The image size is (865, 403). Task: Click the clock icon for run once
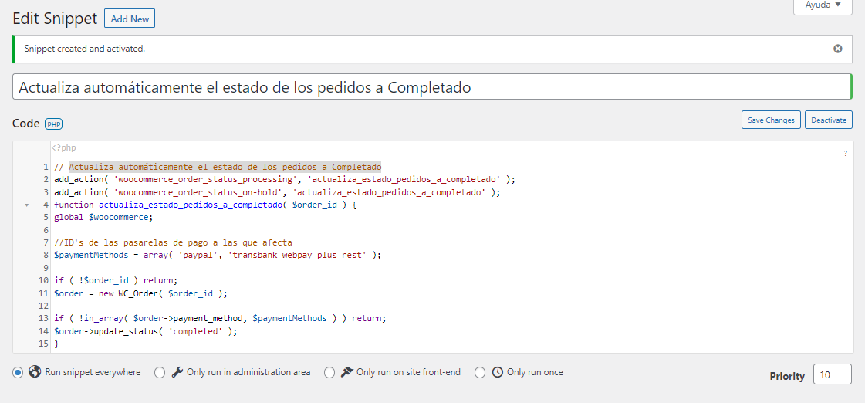pos(498,372)
